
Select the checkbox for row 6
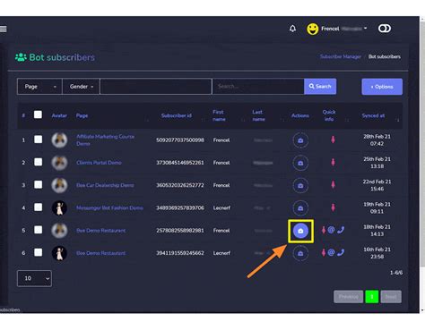pos(38,253)
